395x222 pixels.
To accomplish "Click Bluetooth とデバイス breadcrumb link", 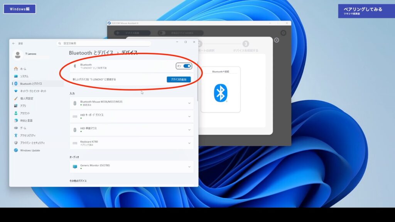I will tap(91, 53).
